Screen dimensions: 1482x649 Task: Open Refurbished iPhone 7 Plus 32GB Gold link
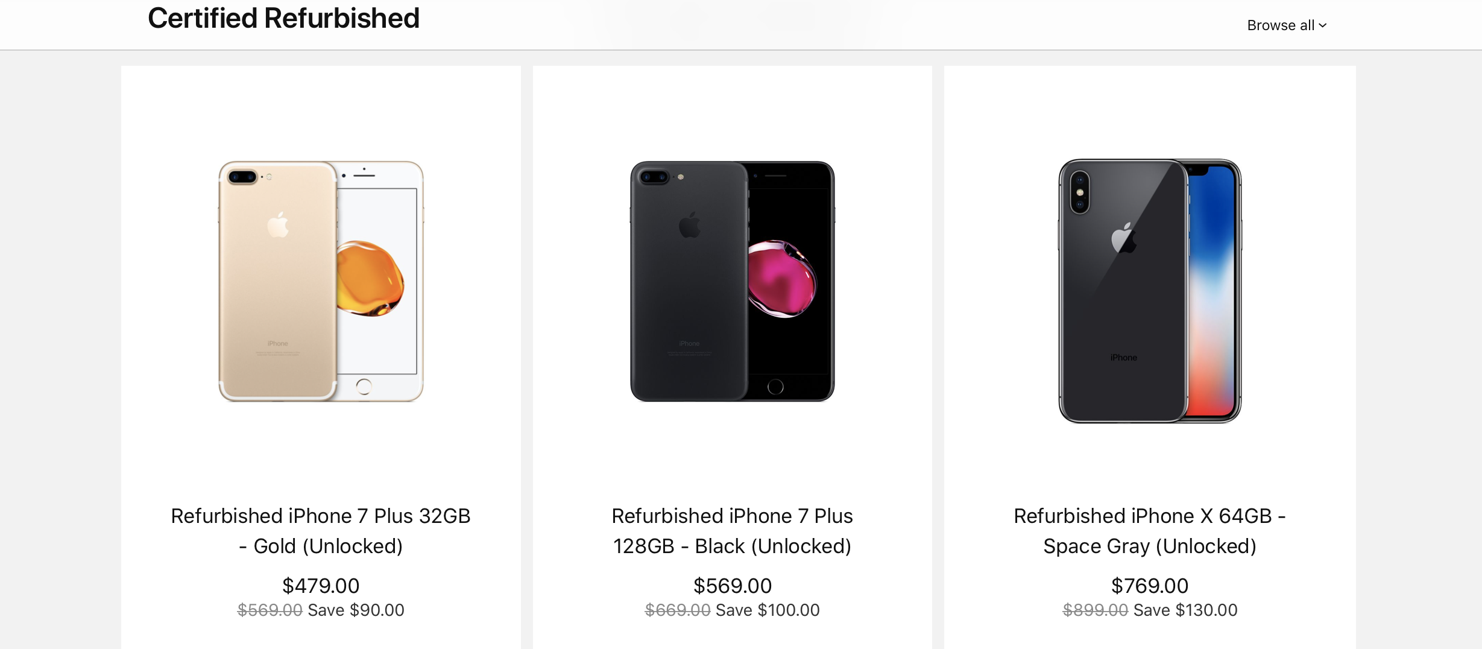[321, 531]
